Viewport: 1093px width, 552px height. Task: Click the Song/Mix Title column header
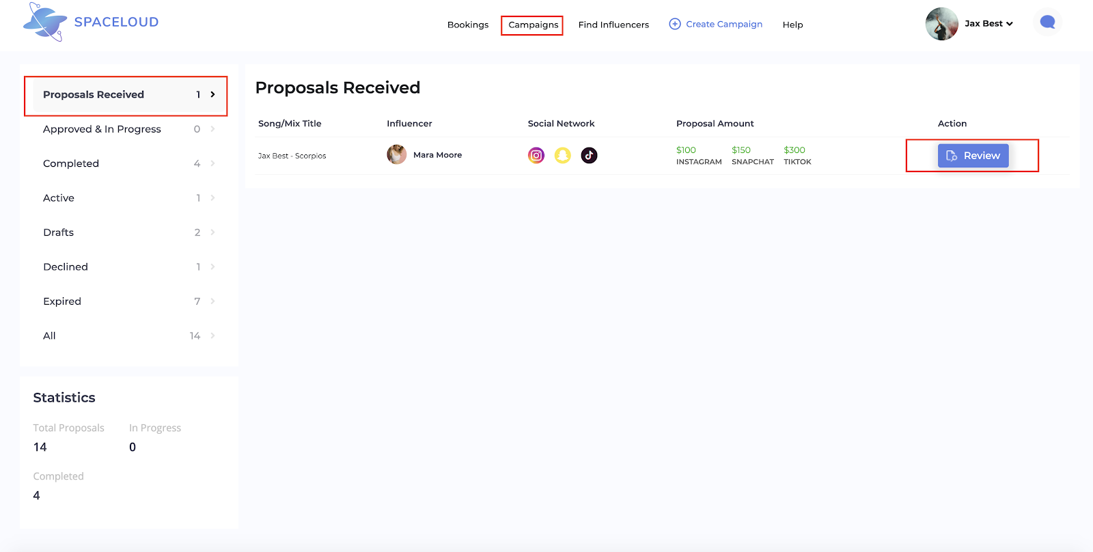pos(290,124)
